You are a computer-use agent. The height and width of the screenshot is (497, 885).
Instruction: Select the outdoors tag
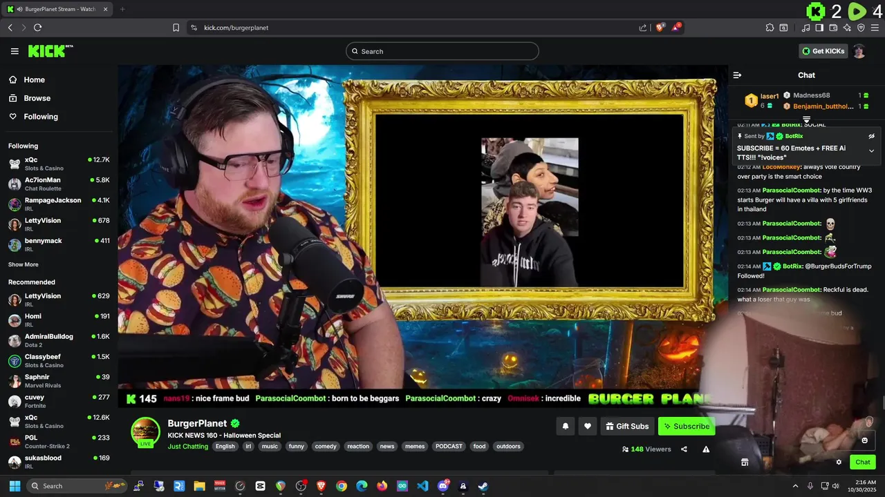pyautogui.click(x=508, y=447)
